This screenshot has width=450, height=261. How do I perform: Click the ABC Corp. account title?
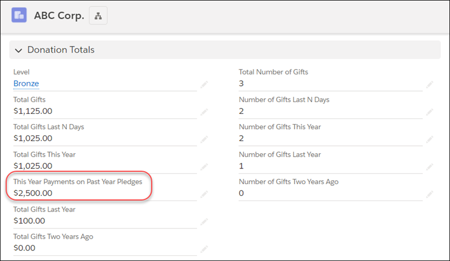59,16
